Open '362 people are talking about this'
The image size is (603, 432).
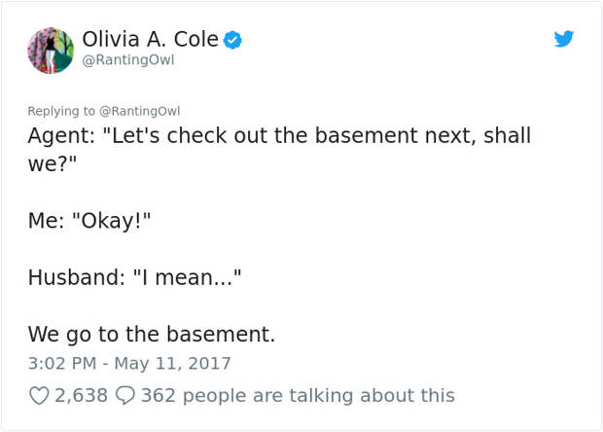pyautogui.click(x=298, y=395)
